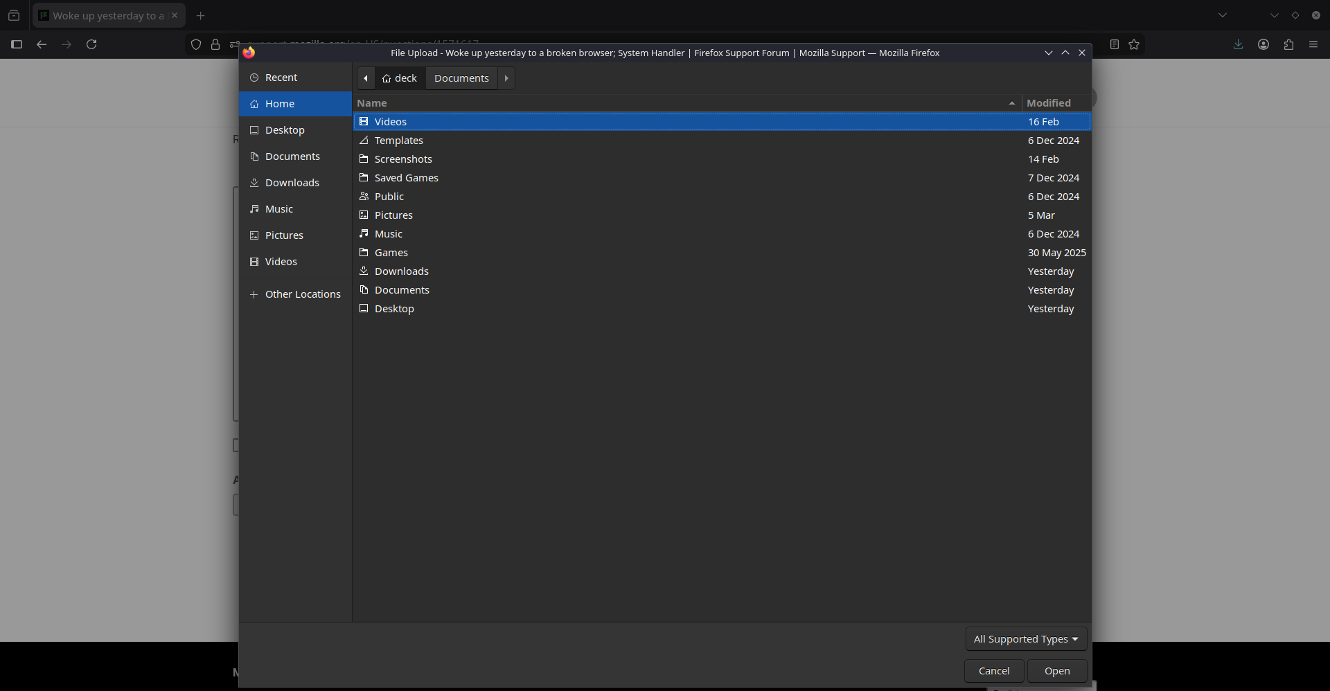Image resolution: width=1330 pixels, height=691 pixels.
Task: Select the Screenshots folder in list
Action: [x=403, y=159]
